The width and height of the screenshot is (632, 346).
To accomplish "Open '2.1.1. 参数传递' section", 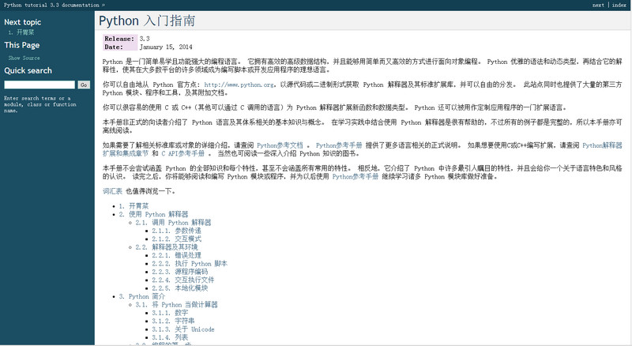I will pyautogui.click(x=176, y=231).
